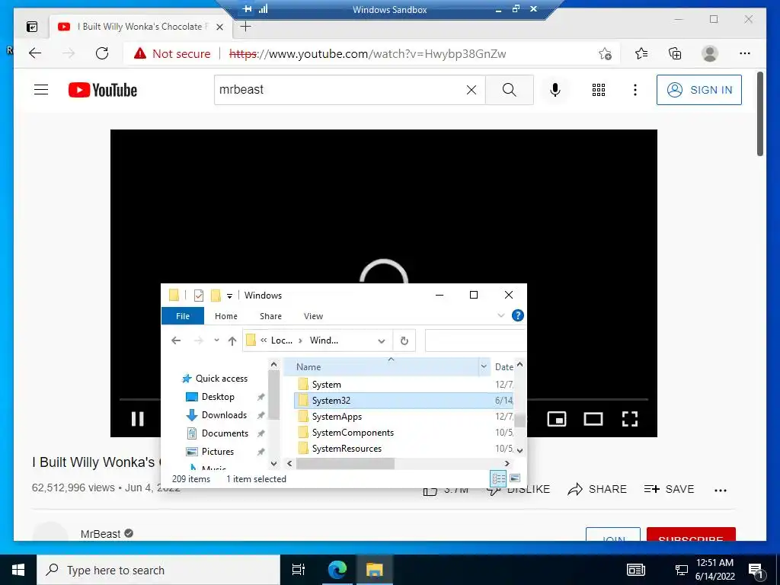Open Downloads in navigation pane
The height and width of the screenshot is (585, 780).
coord(224,415)
